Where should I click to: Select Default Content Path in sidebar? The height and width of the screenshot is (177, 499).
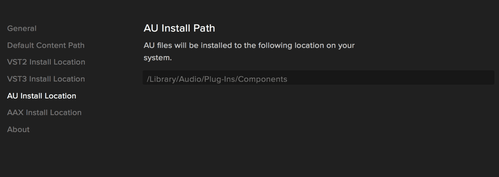point(46,45)
